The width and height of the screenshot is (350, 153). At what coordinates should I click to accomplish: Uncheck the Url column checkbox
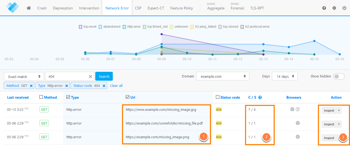click(x=127, y=97)
